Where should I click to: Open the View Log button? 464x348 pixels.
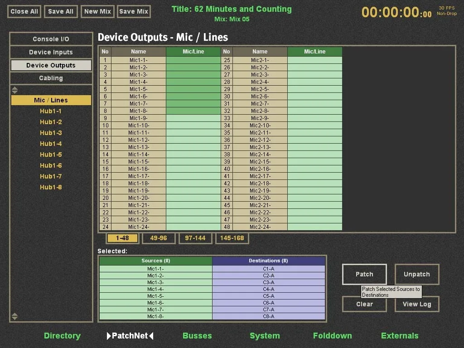(x=417, y=304)
